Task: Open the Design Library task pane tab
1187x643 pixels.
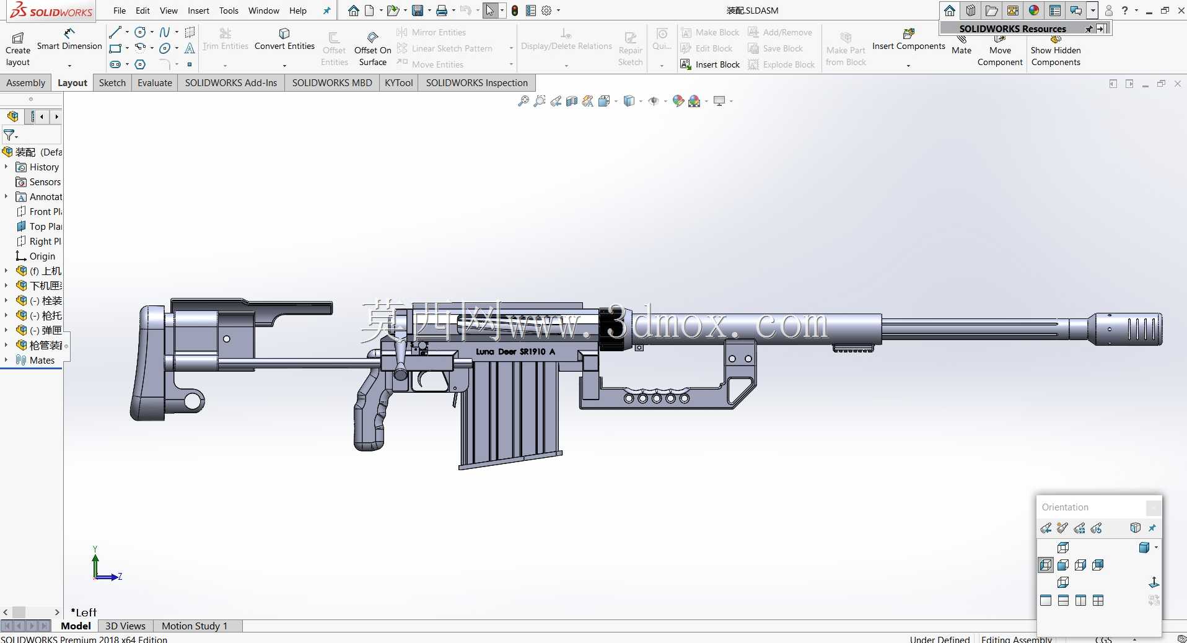Action: (x=971, y=11)
